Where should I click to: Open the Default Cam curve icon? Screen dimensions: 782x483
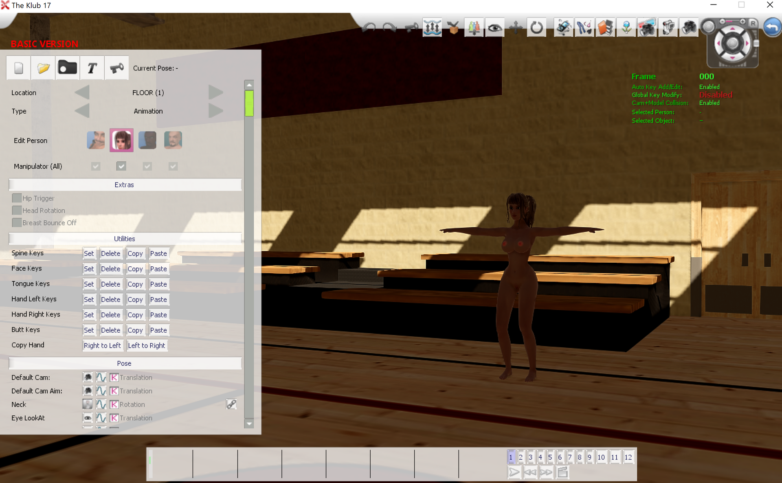(101, 378)
